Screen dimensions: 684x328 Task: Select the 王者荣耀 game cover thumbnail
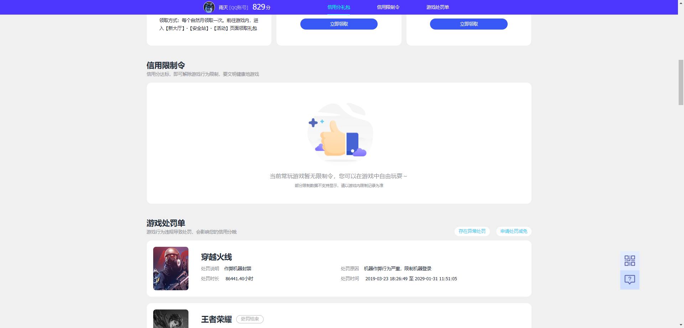tap(171, 319)
